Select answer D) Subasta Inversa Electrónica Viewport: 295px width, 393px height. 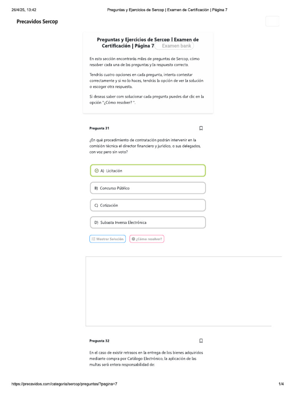pyautogui.click(x=148, y=223)
